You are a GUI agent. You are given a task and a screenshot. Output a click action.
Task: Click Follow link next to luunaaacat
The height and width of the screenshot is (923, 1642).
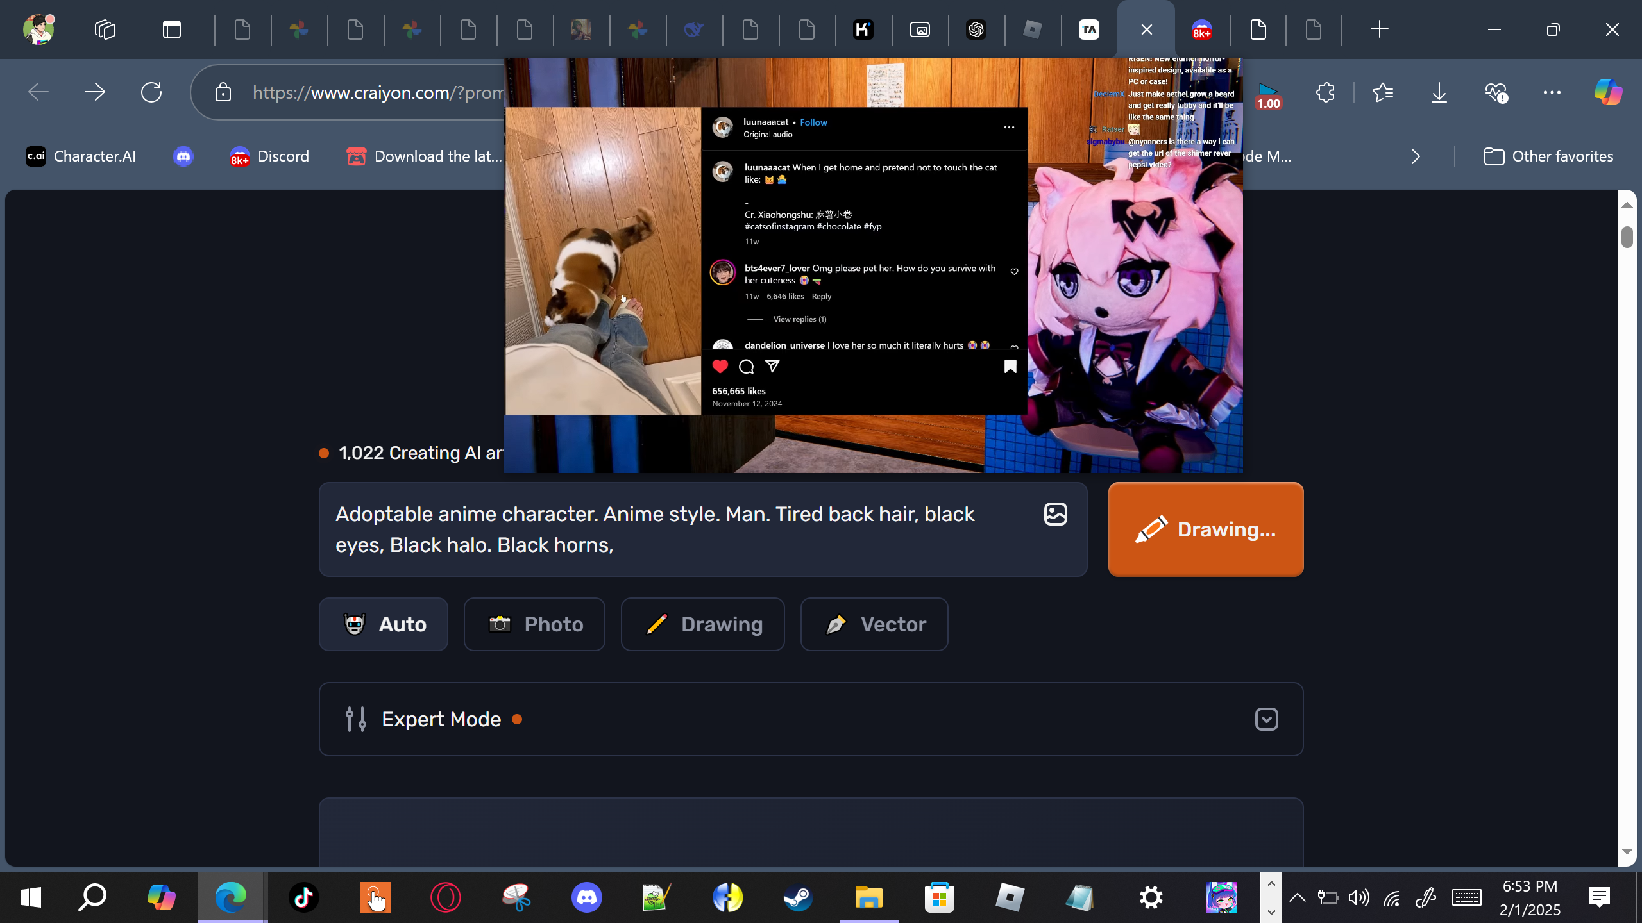pyautogui.click(x=813, y=122)
